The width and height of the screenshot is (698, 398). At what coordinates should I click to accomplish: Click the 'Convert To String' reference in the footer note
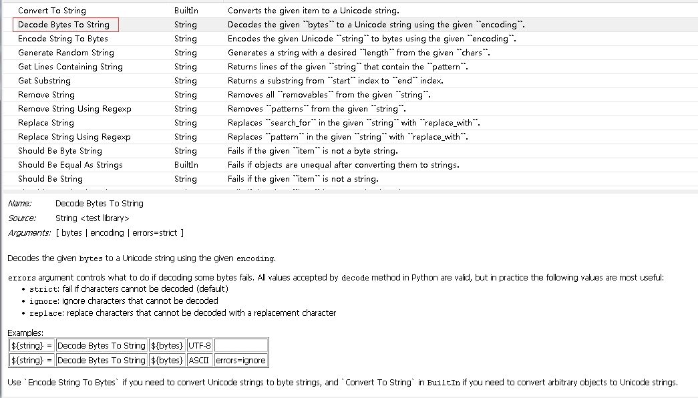pos(378,383)
